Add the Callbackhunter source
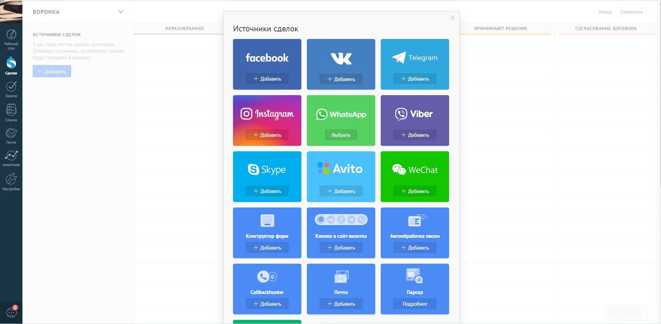This screenshot has width=661, height=324. pos(267,304)
